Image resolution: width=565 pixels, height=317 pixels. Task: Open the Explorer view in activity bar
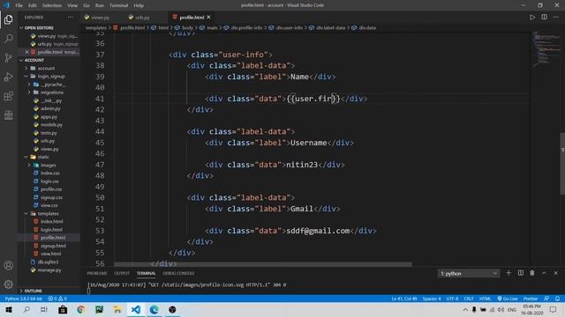click(x=8, y=19)
